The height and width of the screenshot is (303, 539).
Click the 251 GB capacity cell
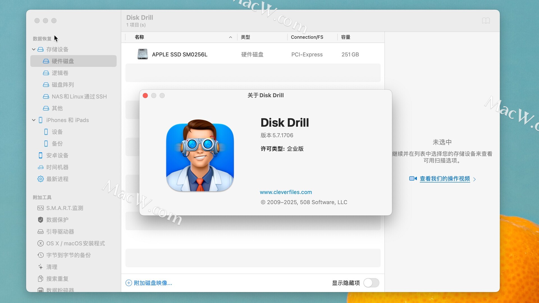pyautogui.click(x=350, y=54)
